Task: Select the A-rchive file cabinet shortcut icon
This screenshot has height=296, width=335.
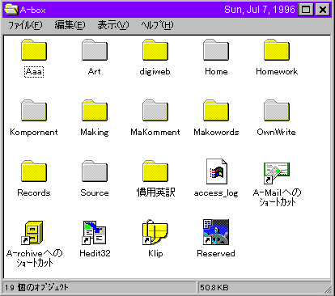Action: 32,233
